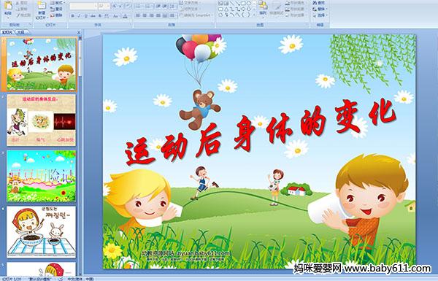Click the New Slide button icon
438x281 pixels.
tap(42, 6)
